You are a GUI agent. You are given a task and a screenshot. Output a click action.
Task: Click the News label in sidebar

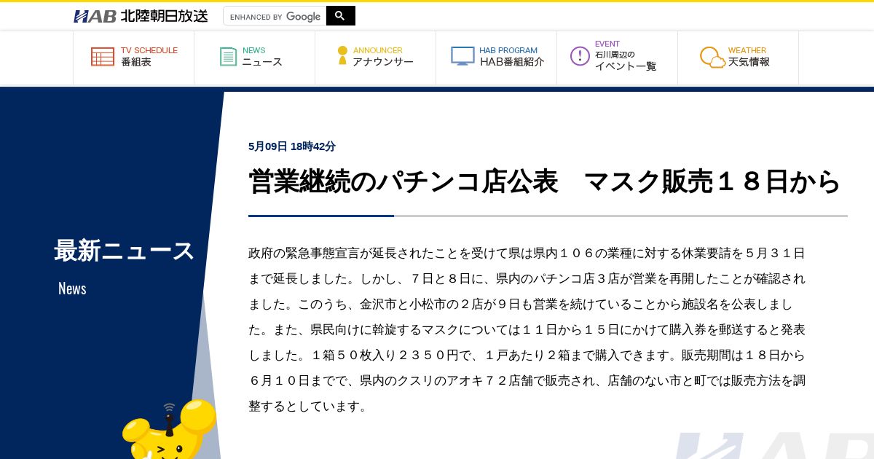pyautogui.click(x=72, y=289)
